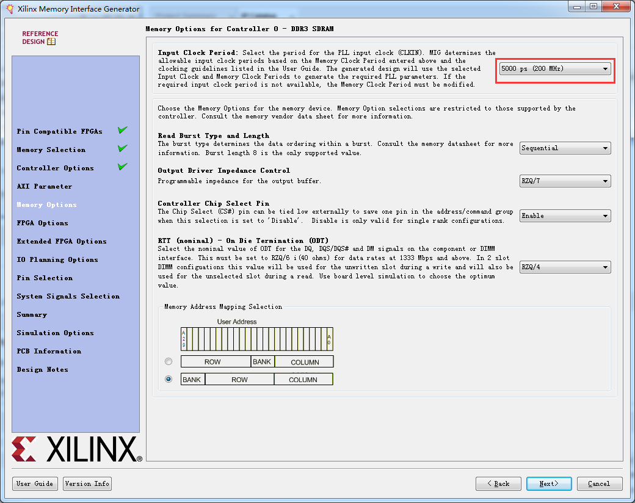Click the REFERENCE DESIGN link text

pyautogui.click(x=40, y=38)
